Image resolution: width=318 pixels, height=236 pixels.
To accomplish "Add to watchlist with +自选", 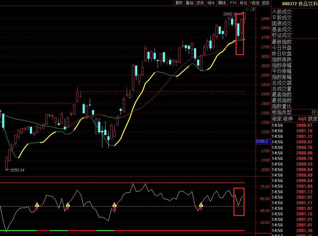I will 254,3.
